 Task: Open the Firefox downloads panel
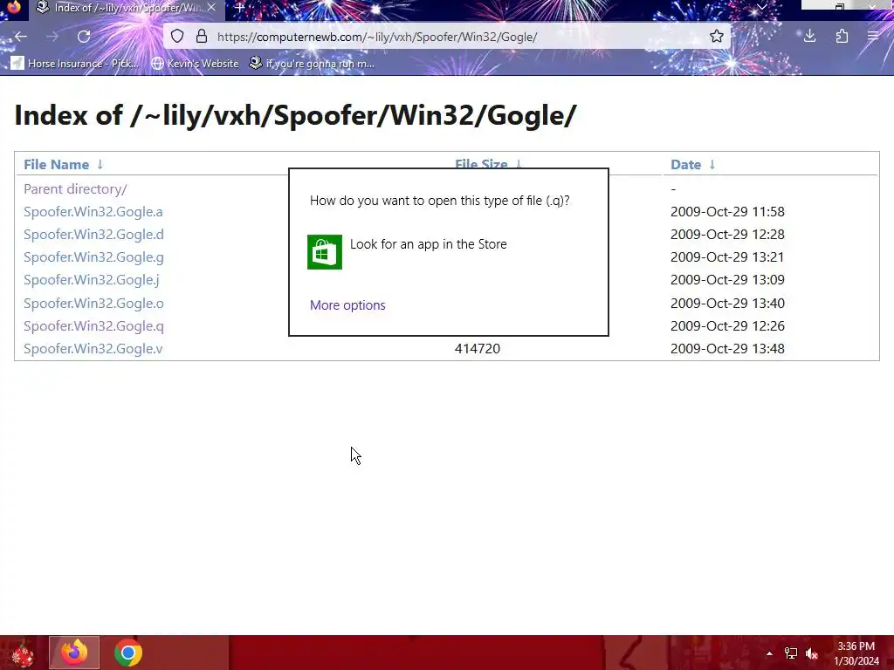(x=809, y=37)
